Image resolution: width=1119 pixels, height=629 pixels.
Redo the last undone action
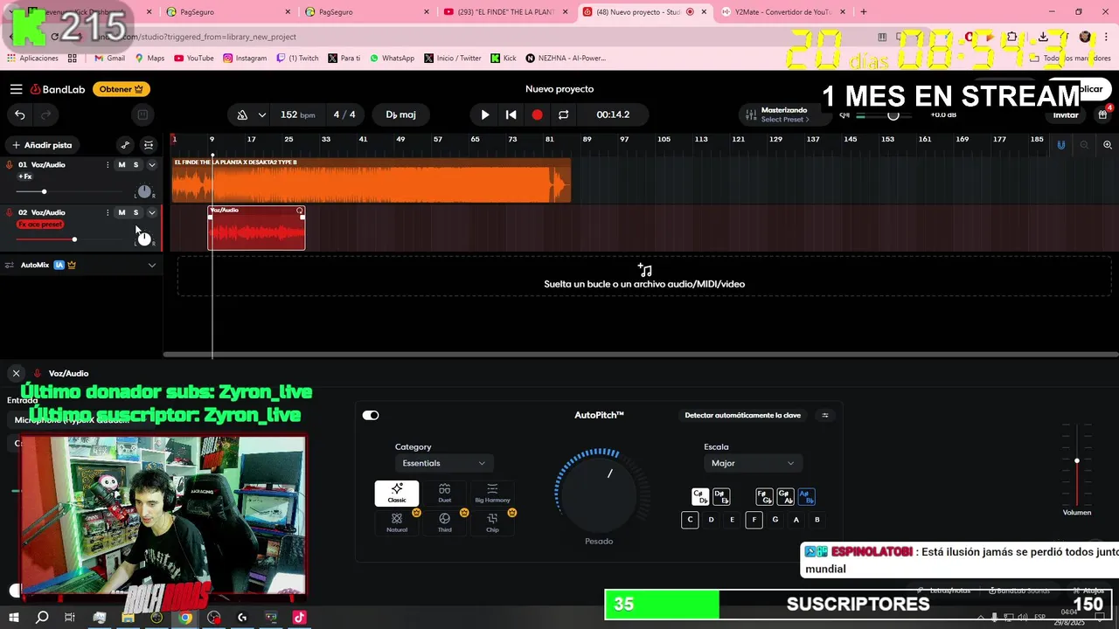pyautogui.click(x=46, y=114)
